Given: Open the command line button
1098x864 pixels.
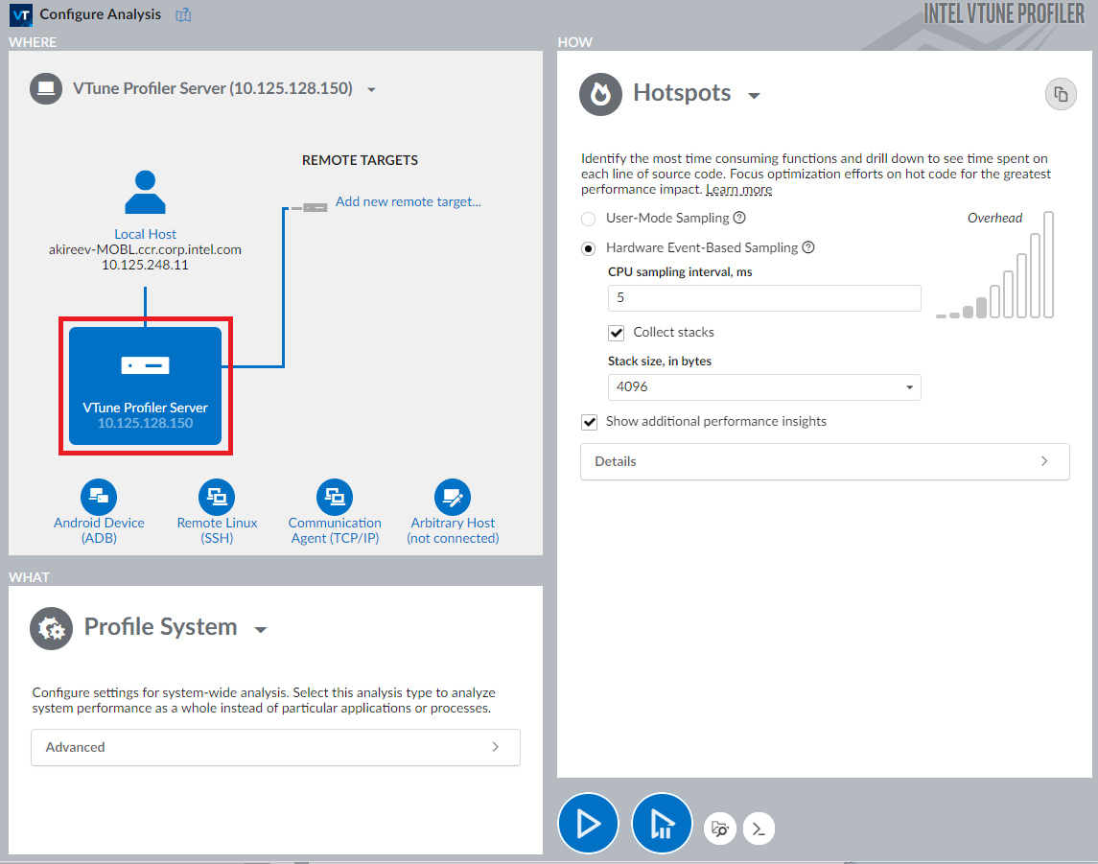Looking at the screenshot, I should (x=759, y=829).
